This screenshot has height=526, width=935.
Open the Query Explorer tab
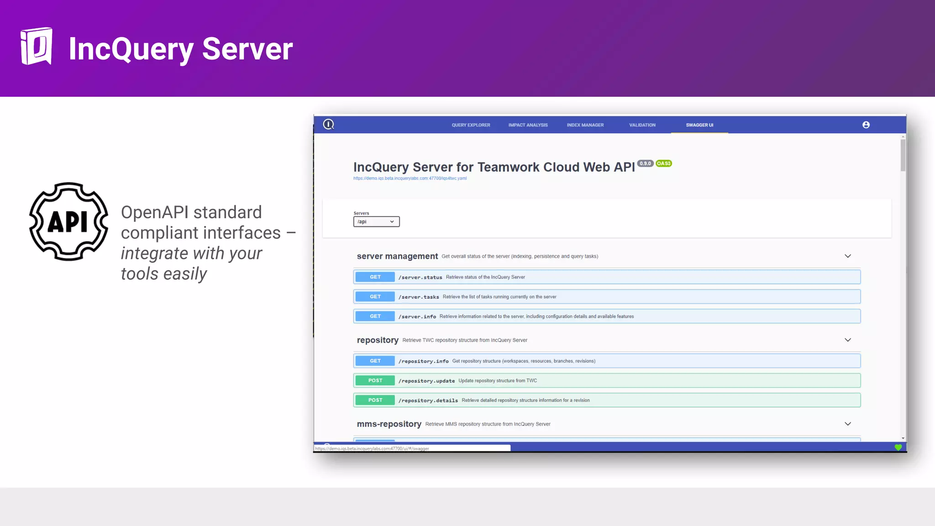471,125
